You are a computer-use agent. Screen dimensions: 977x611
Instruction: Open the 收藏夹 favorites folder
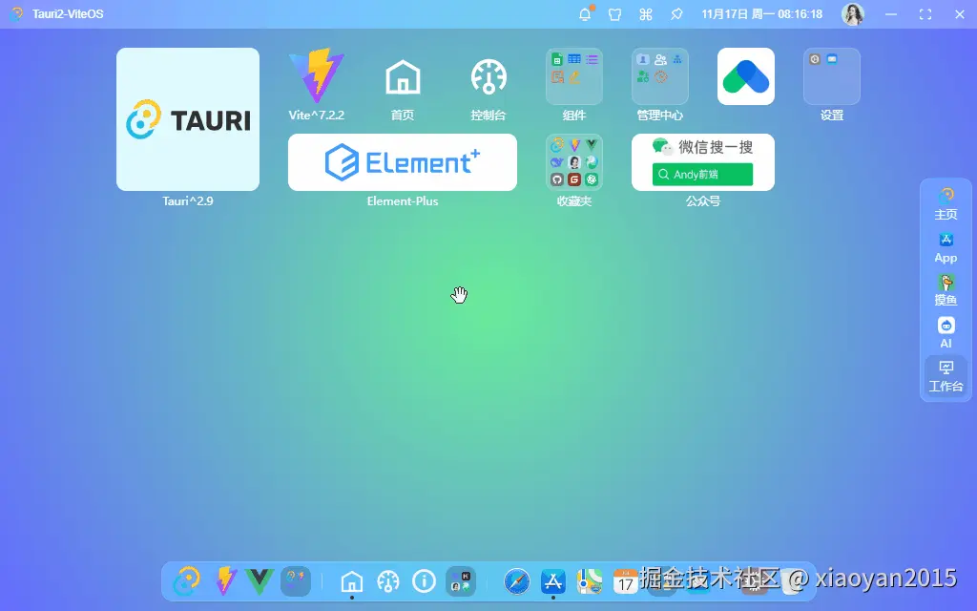[x=573, y=162]
